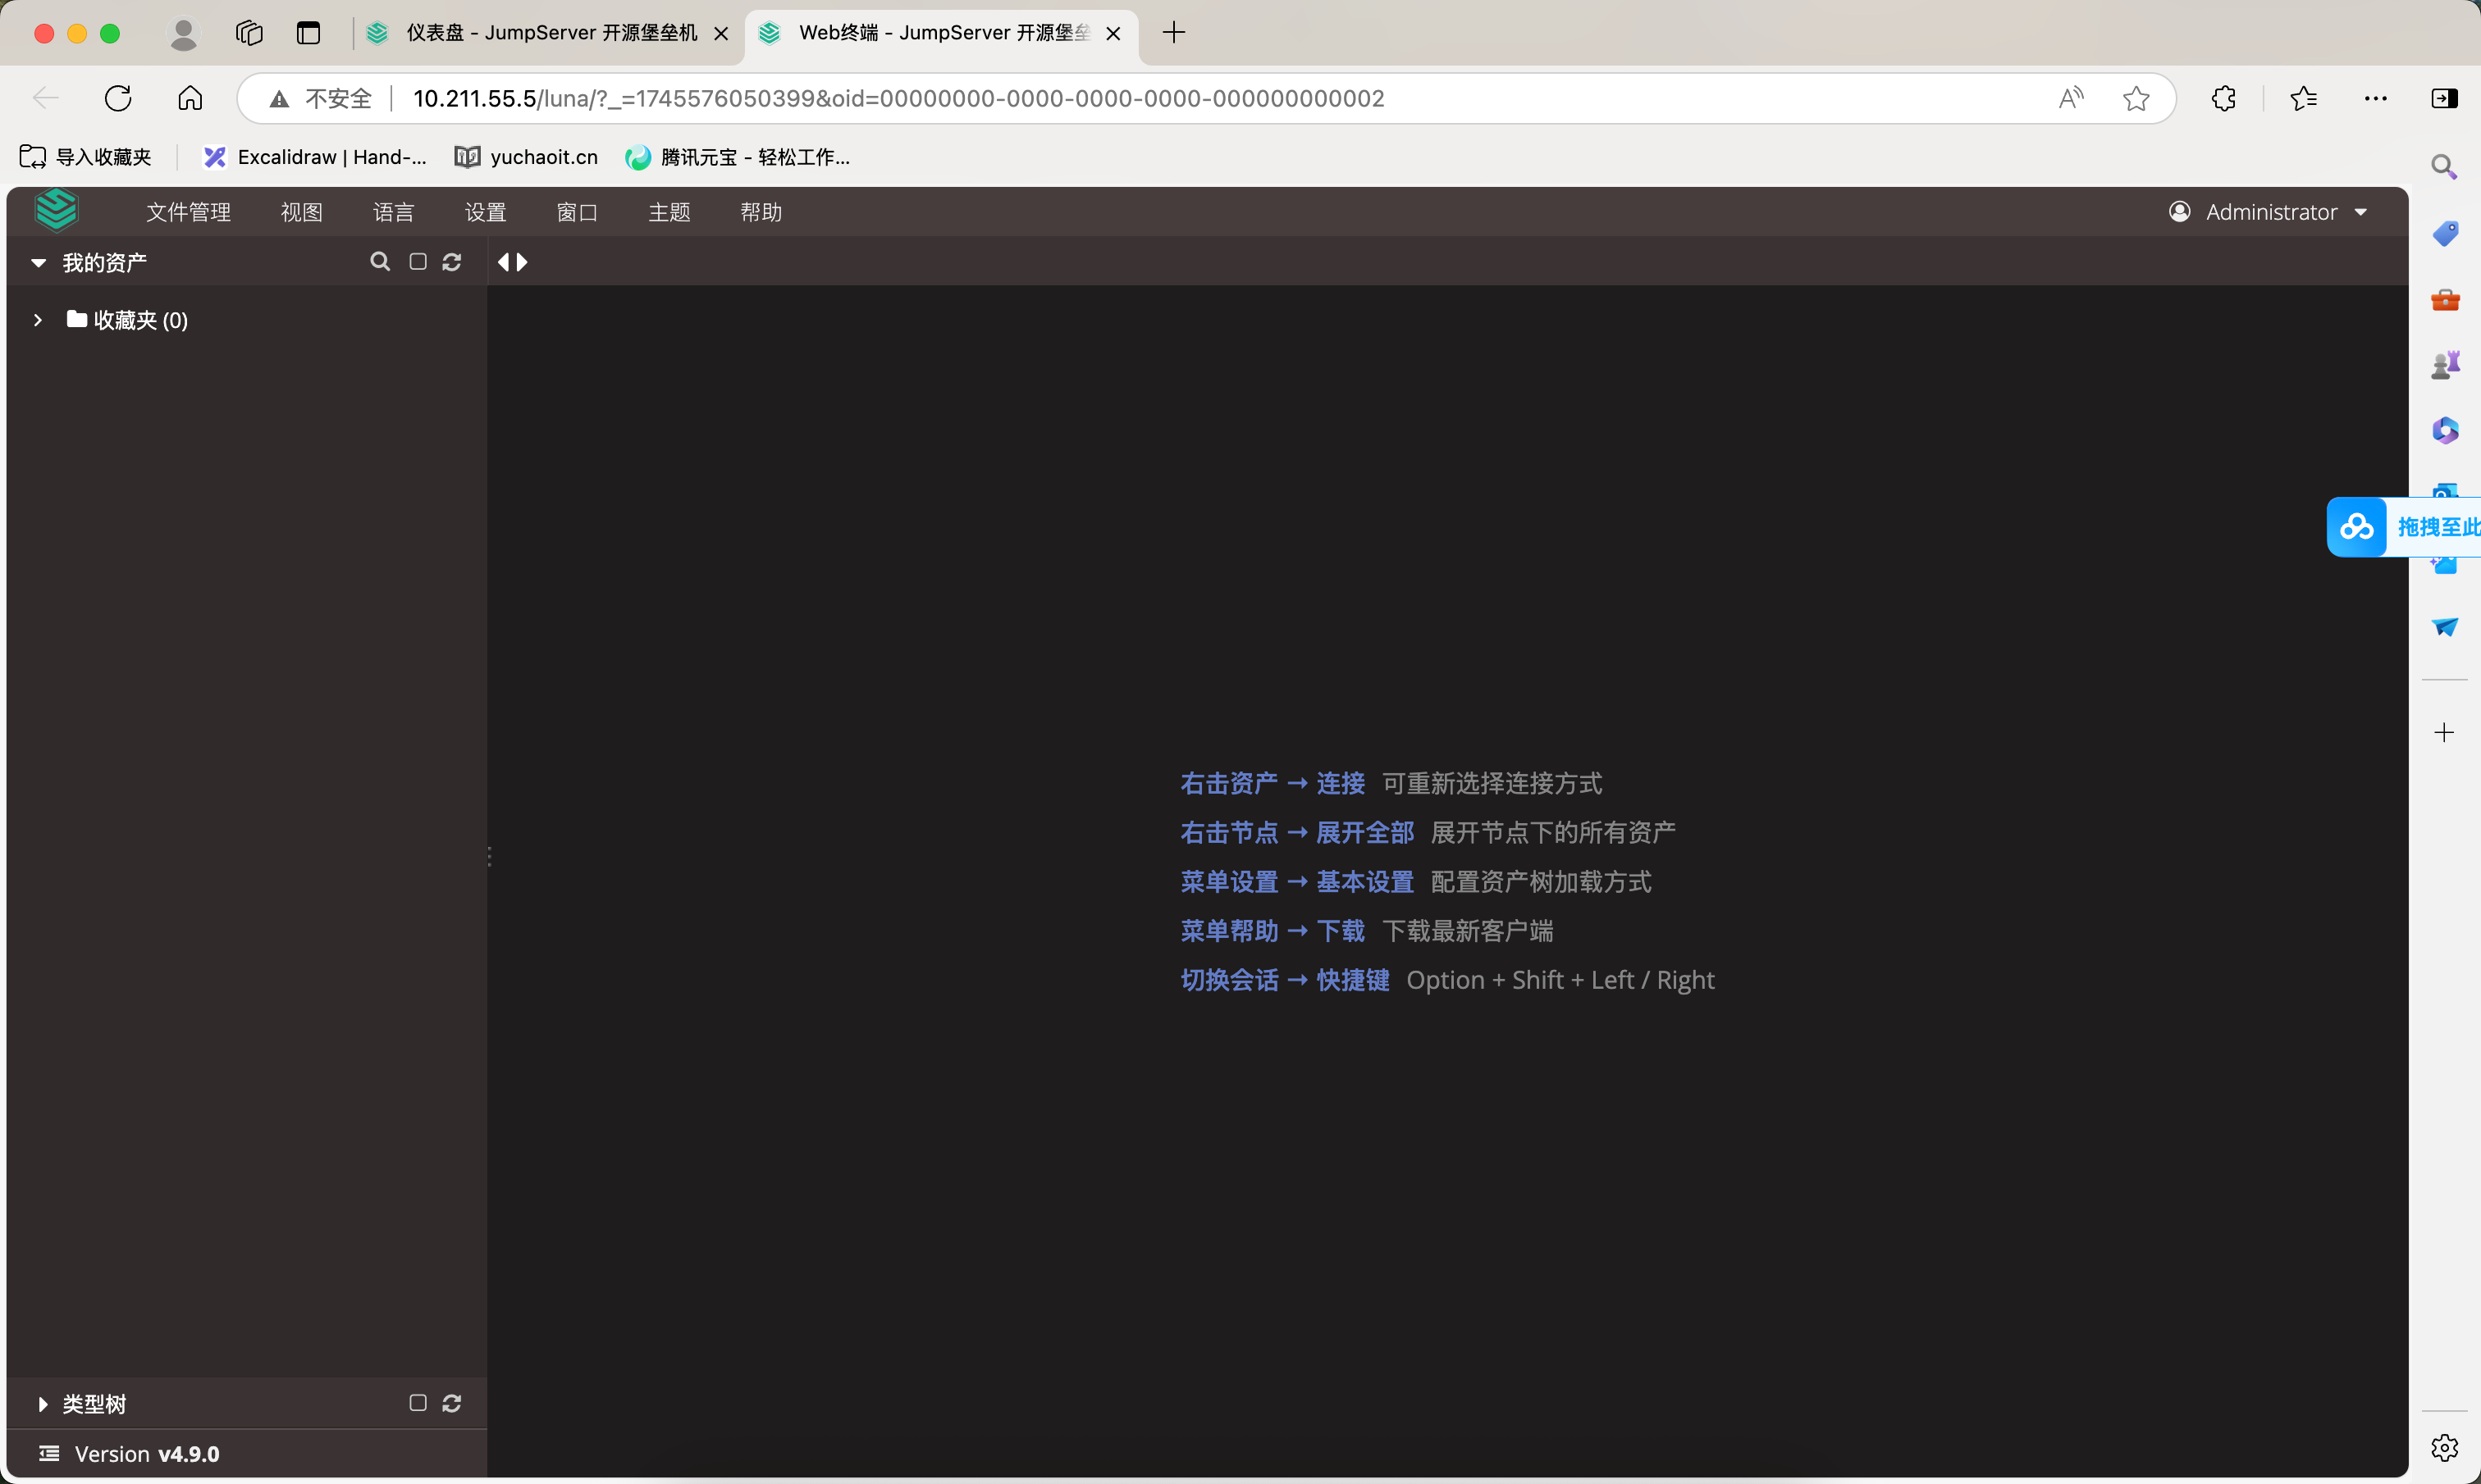The height and width of the screenshot is (1484, 2481).
Task: Refresh the 类型树 tree
Action: coord(452,1403)
